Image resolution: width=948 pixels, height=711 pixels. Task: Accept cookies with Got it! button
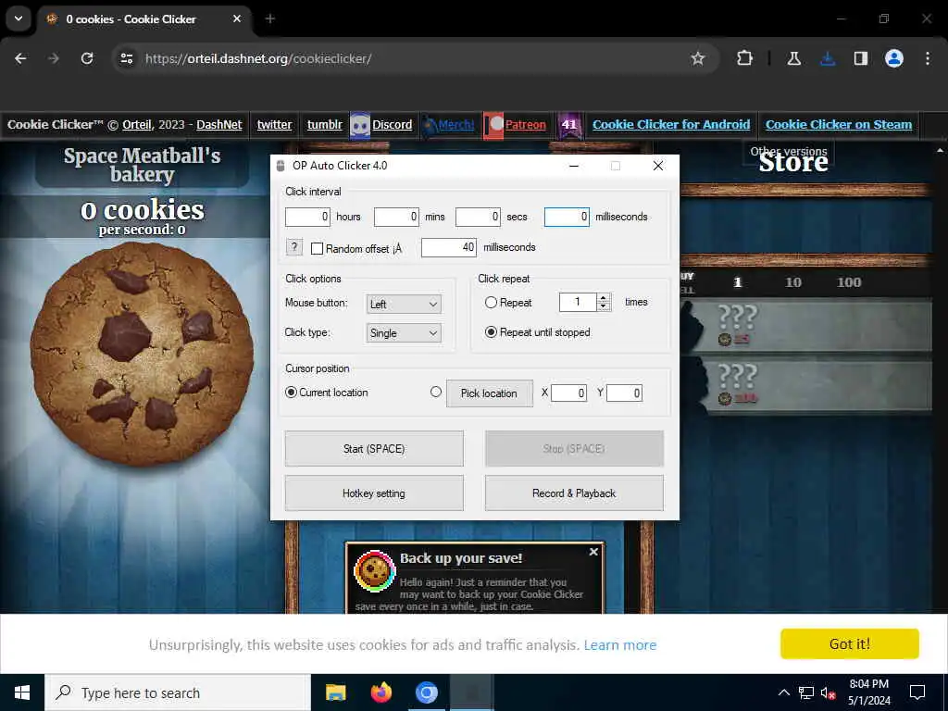[850, 644]
